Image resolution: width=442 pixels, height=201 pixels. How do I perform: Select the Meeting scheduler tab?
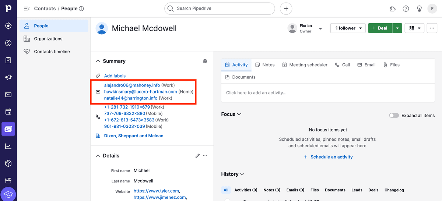[x=305, y=65]
